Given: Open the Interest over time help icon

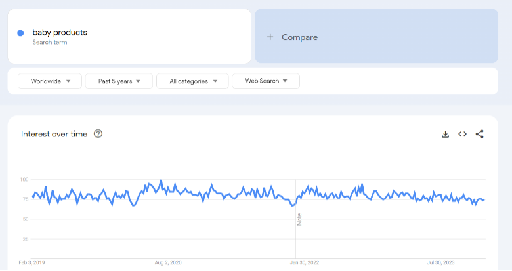Looking at the screenshot, I should 98,134.
